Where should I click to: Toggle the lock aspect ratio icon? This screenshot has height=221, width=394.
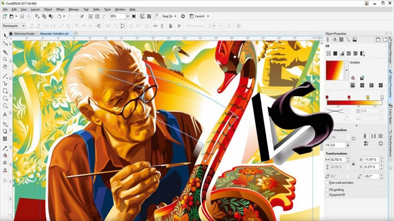(354, 163)
